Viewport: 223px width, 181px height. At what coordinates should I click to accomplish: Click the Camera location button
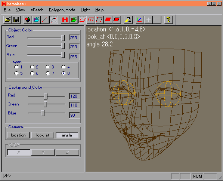tap(18, 135)
